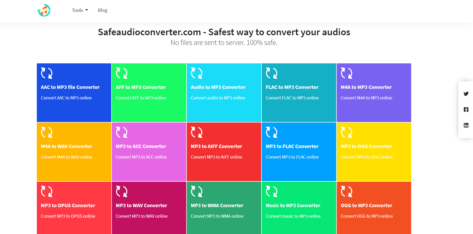Screen dimensions: 473x234
Task: Open the Tools dropdown menu
Action: click(80, 10)
